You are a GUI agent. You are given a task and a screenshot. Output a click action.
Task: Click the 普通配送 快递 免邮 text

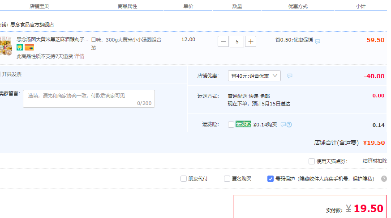(x=249, y=96)
